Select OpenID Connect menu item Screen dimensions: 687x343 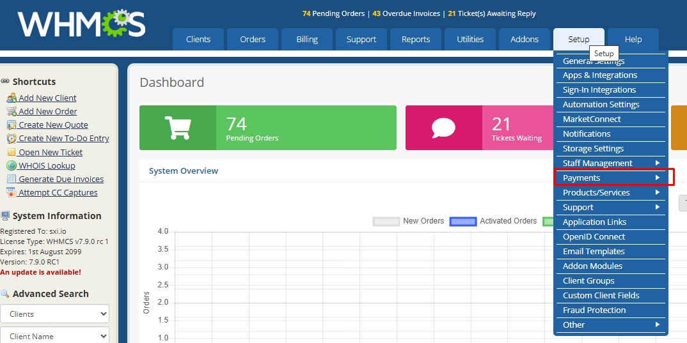click(x=612, y=237)
